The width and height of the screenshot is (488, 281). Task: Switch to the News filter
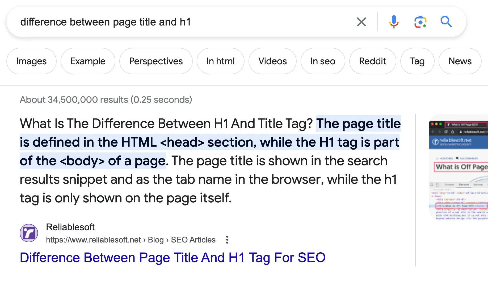(460, 61)
